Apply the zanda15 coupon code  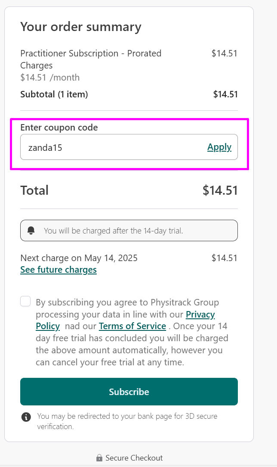point(219,147)
